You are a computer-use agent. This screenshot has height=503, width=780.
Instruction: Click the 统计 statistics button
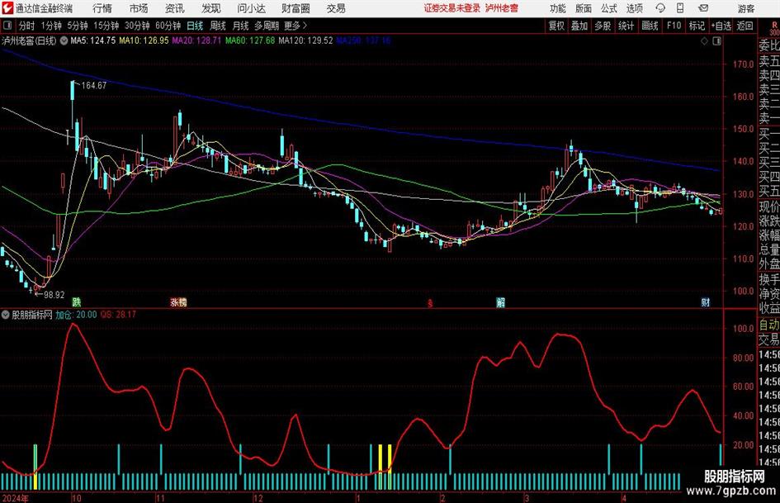[x=626, y=26]
